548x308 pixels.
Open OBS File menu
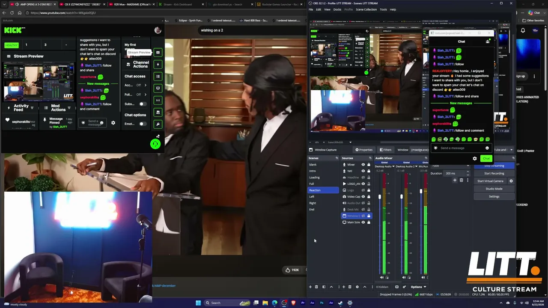[x=311, y=9]
